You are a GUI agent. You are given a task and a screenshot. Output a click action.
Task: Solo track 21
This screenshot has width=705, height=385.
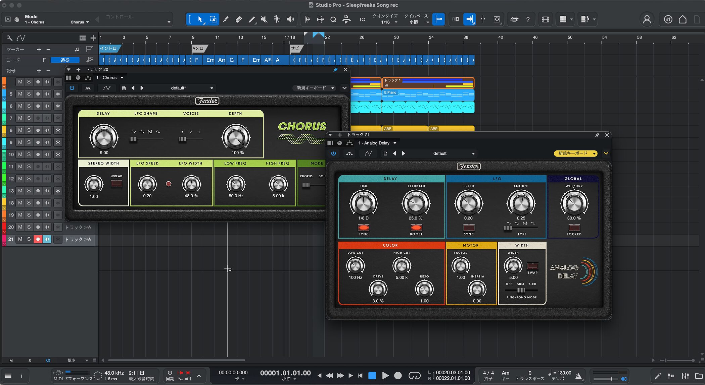pos(29,239)
